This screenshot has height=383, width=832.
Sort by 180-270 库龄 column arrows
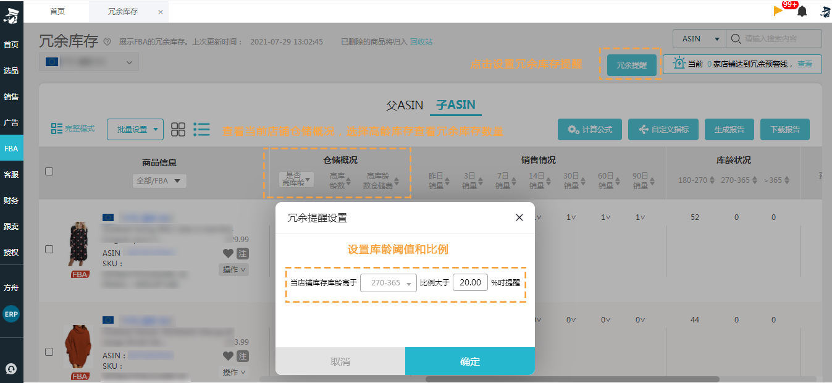[x=712, y=180]
